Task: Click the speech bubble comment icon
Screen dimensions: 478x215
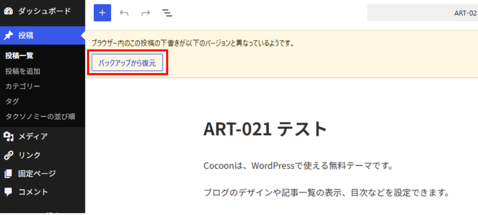Action: [x=8, y=192]
